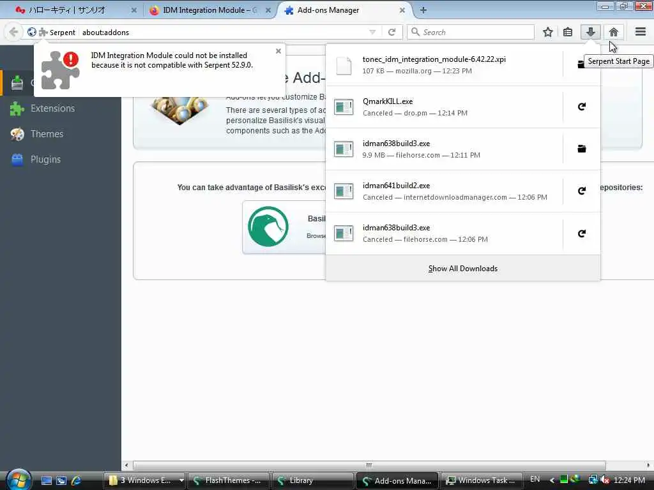Select tonec_idm_integration_module-6.42.22.xpi file name
The width and height of the screenshot is (654, 490).
[434, 59]
